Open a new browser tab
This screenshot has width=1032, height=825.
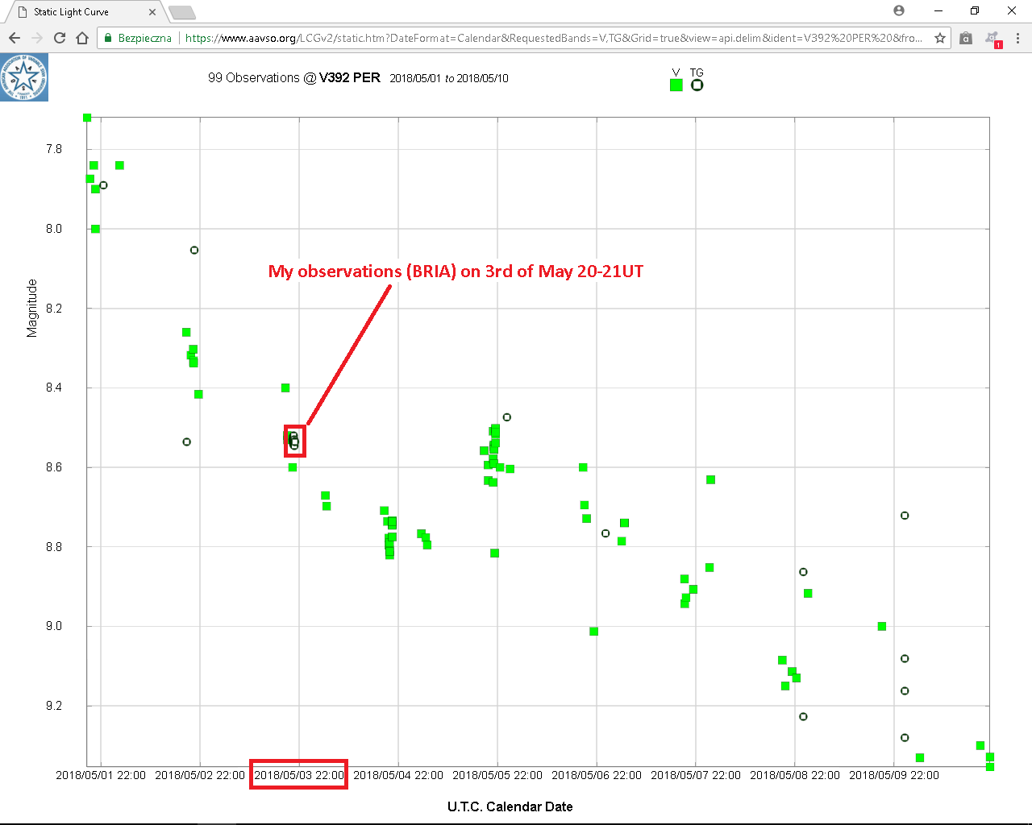coord(182,12)
